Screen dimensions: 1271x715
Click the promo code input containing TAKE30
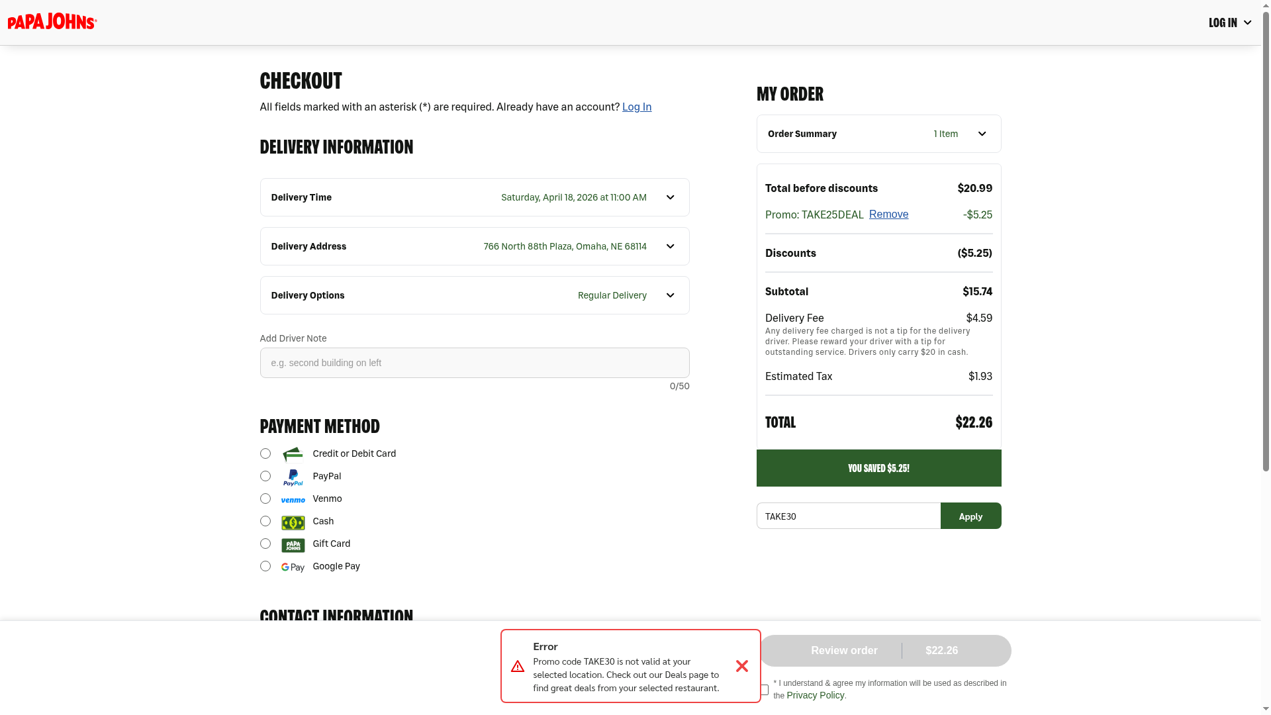[x=849, y=516]
